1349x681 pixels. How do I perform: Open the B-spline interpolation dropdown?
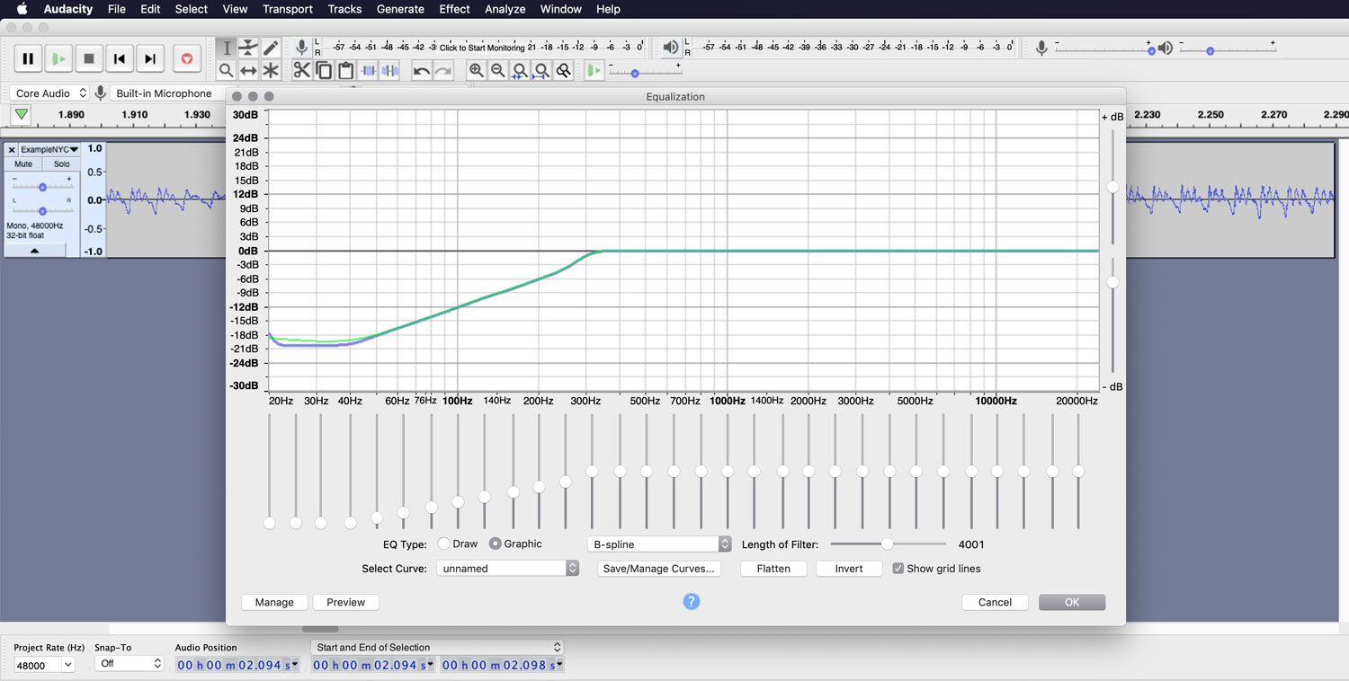(x=659, y=544)
